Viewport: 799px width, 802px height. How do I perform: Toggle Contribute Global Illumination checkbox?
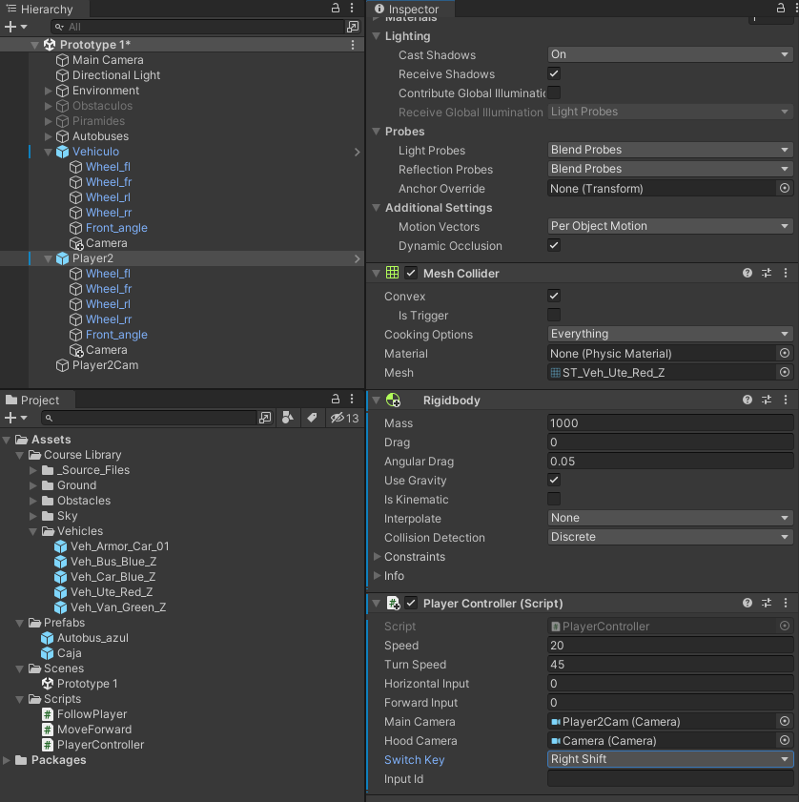[x=554, y=93]
